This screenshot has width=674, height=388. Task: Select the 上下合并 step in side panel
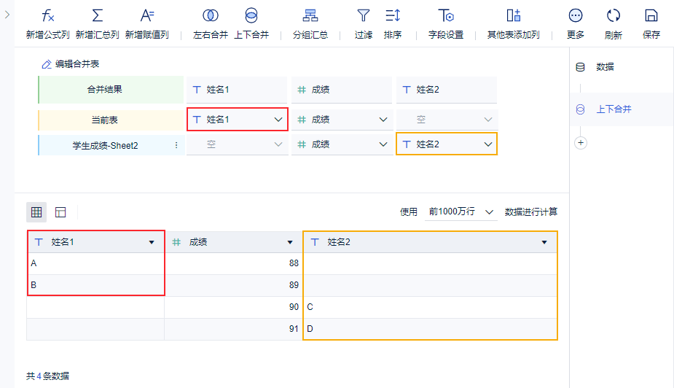coord(613,109)
